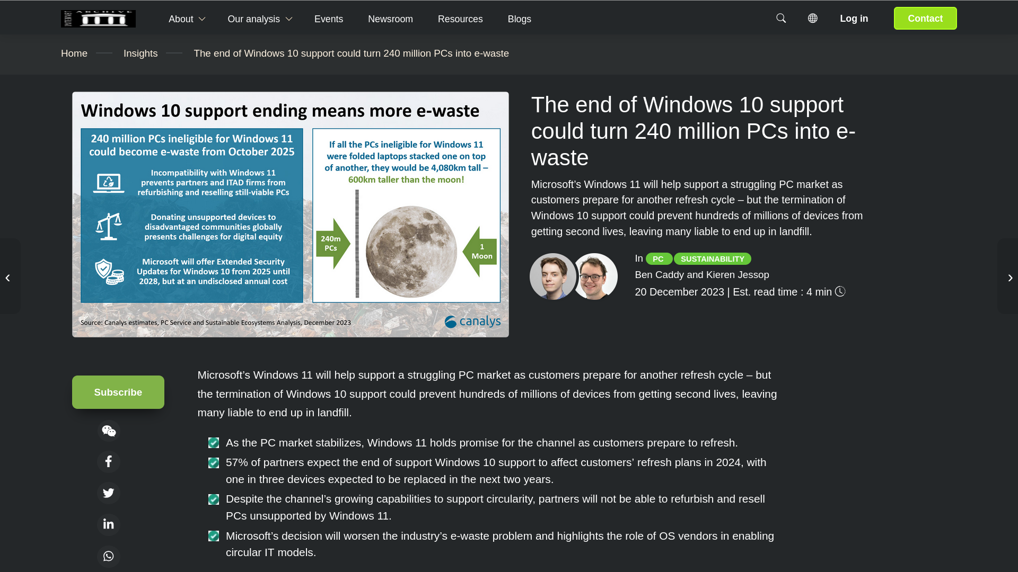
Task: Open the Windows 10 e-waste infographic image
Action: [290, 215]
